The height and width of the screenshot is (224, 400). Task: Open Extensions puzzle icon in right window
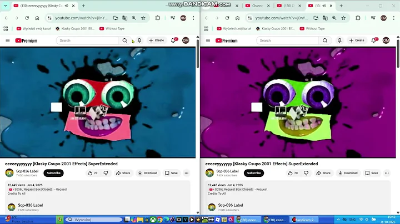(x=358, y=18)
